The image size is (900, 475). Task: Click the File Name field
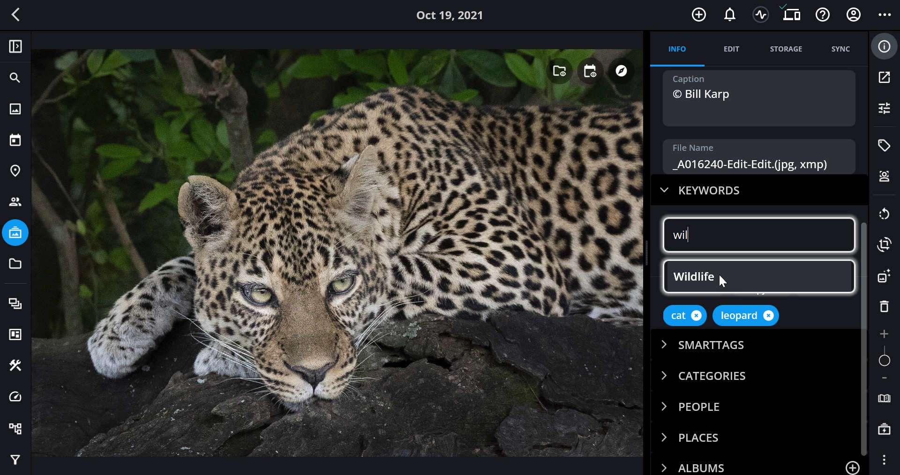759,156
